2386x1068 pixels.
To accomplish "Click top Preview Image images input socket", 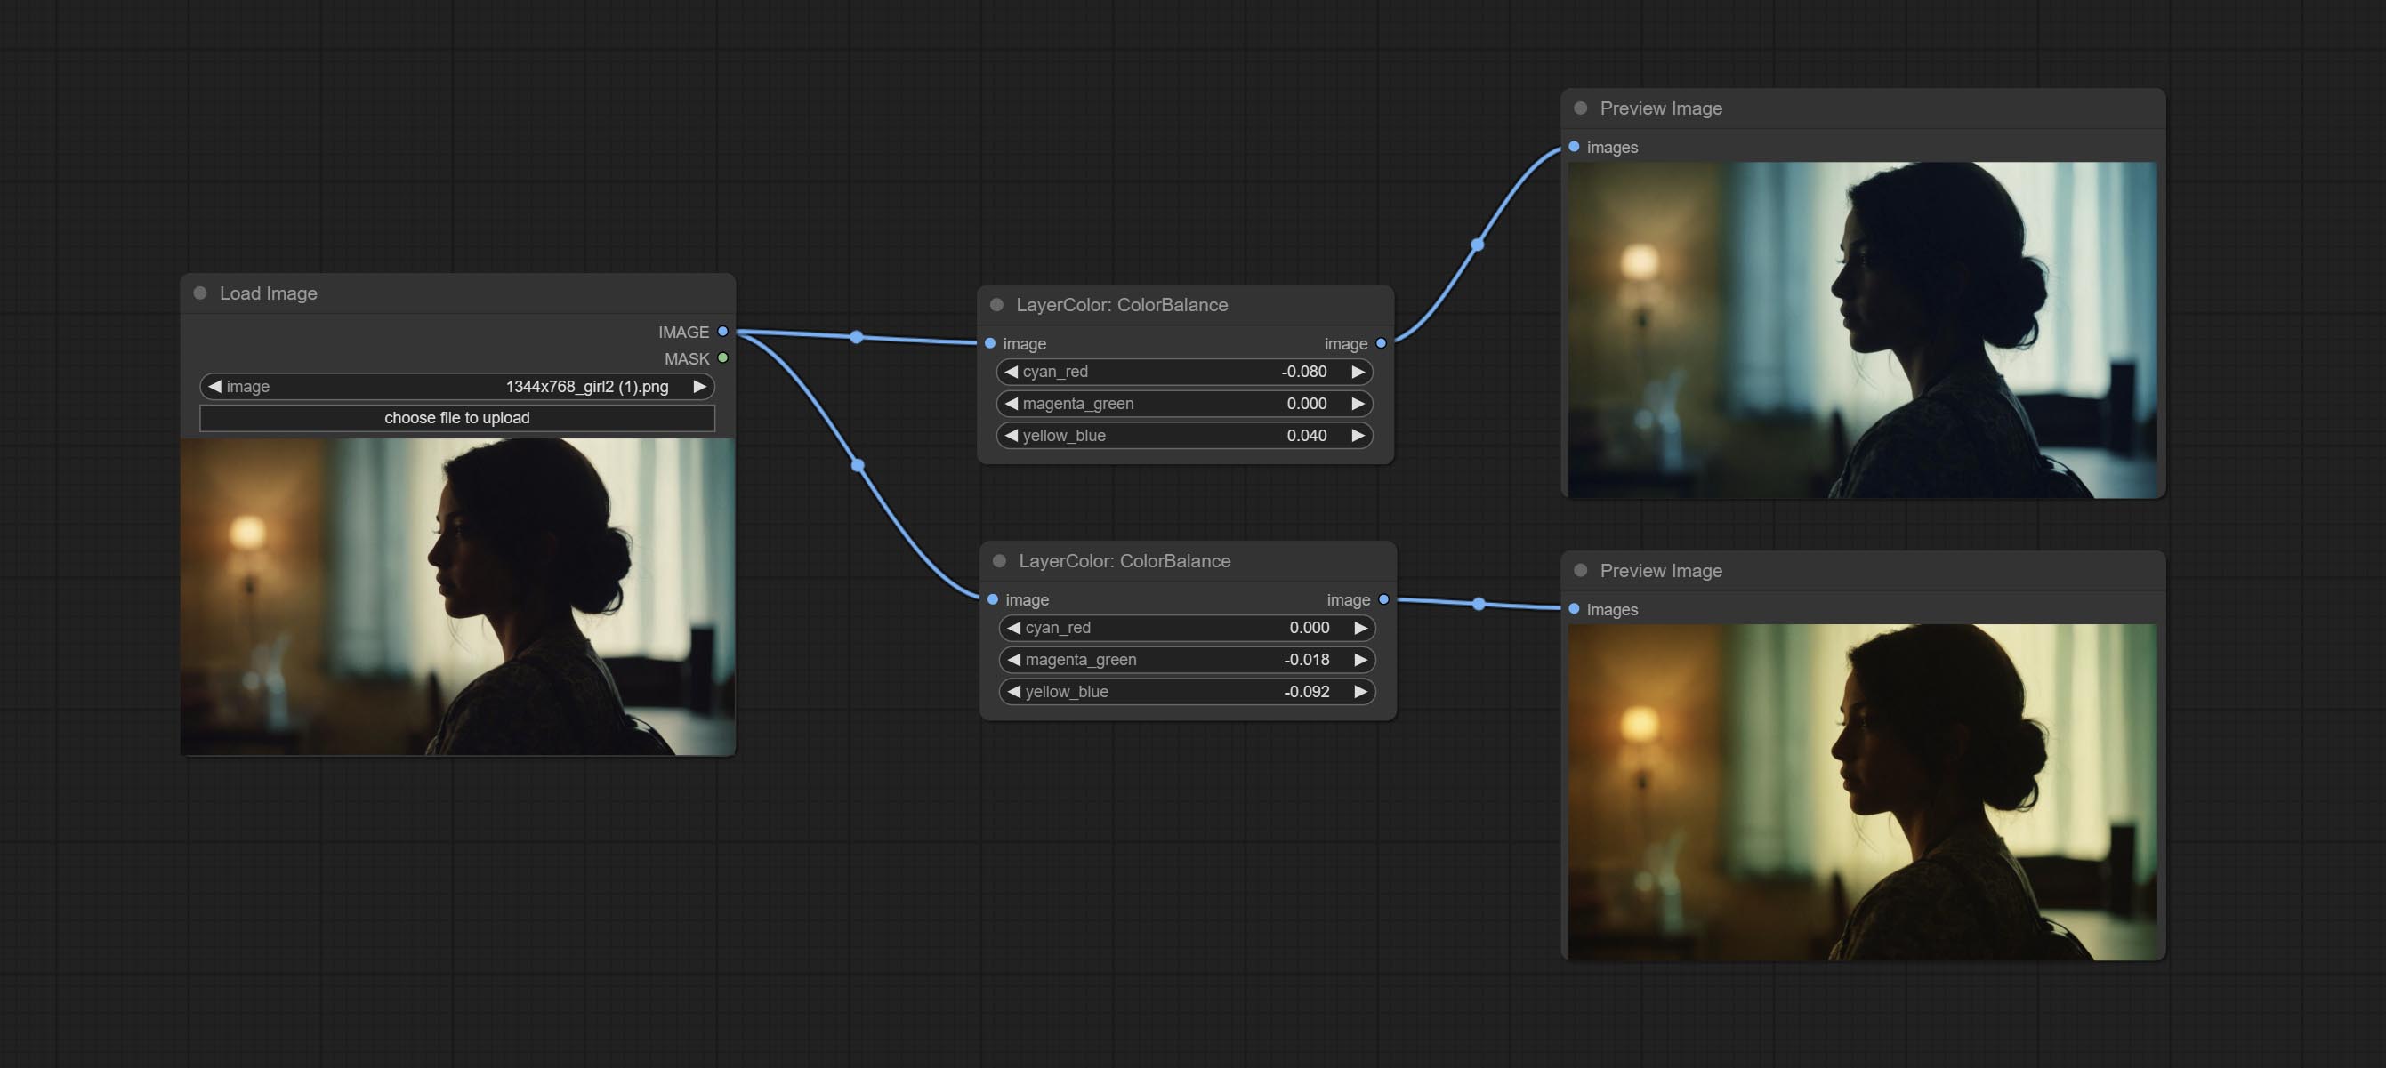I will click(1574, 147).
